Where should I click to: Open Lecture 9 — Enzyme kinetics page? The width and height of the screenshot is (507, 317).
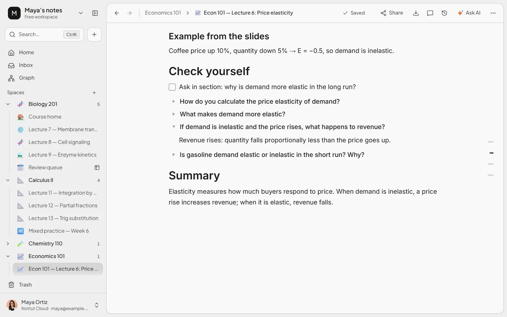point(58,155)
